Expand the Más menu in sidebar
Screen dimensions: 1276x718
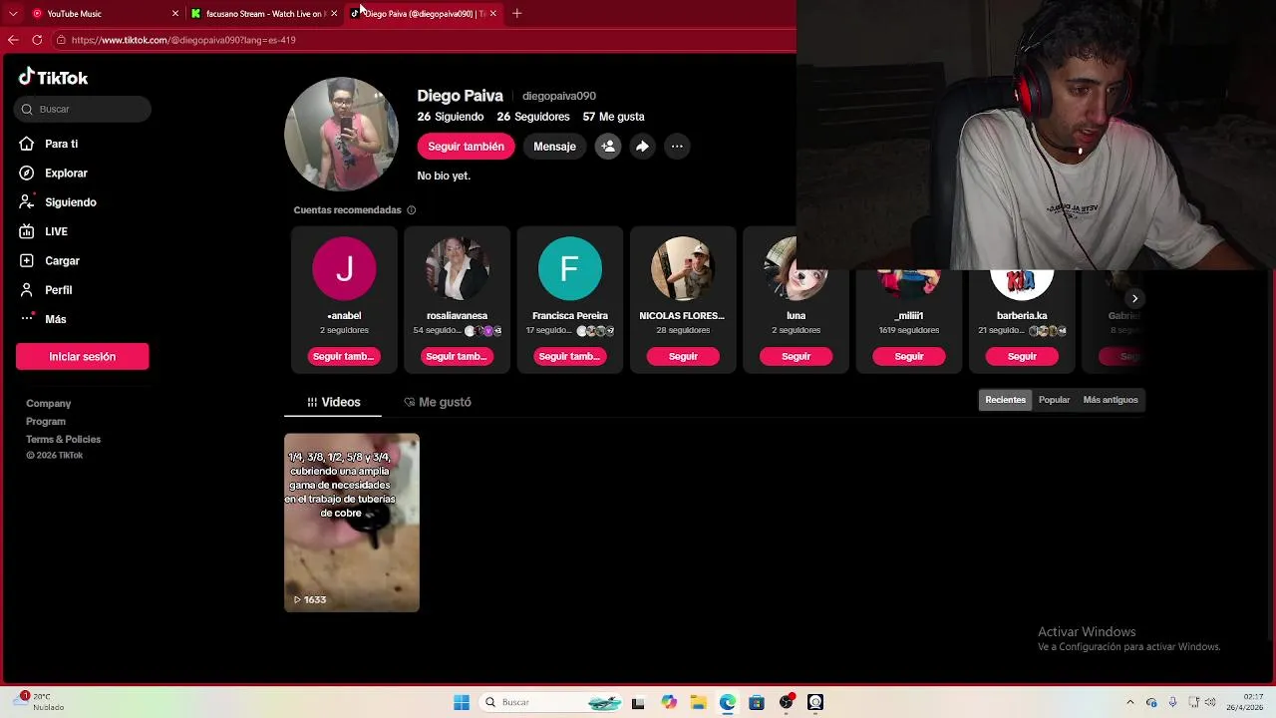[55, 319]
